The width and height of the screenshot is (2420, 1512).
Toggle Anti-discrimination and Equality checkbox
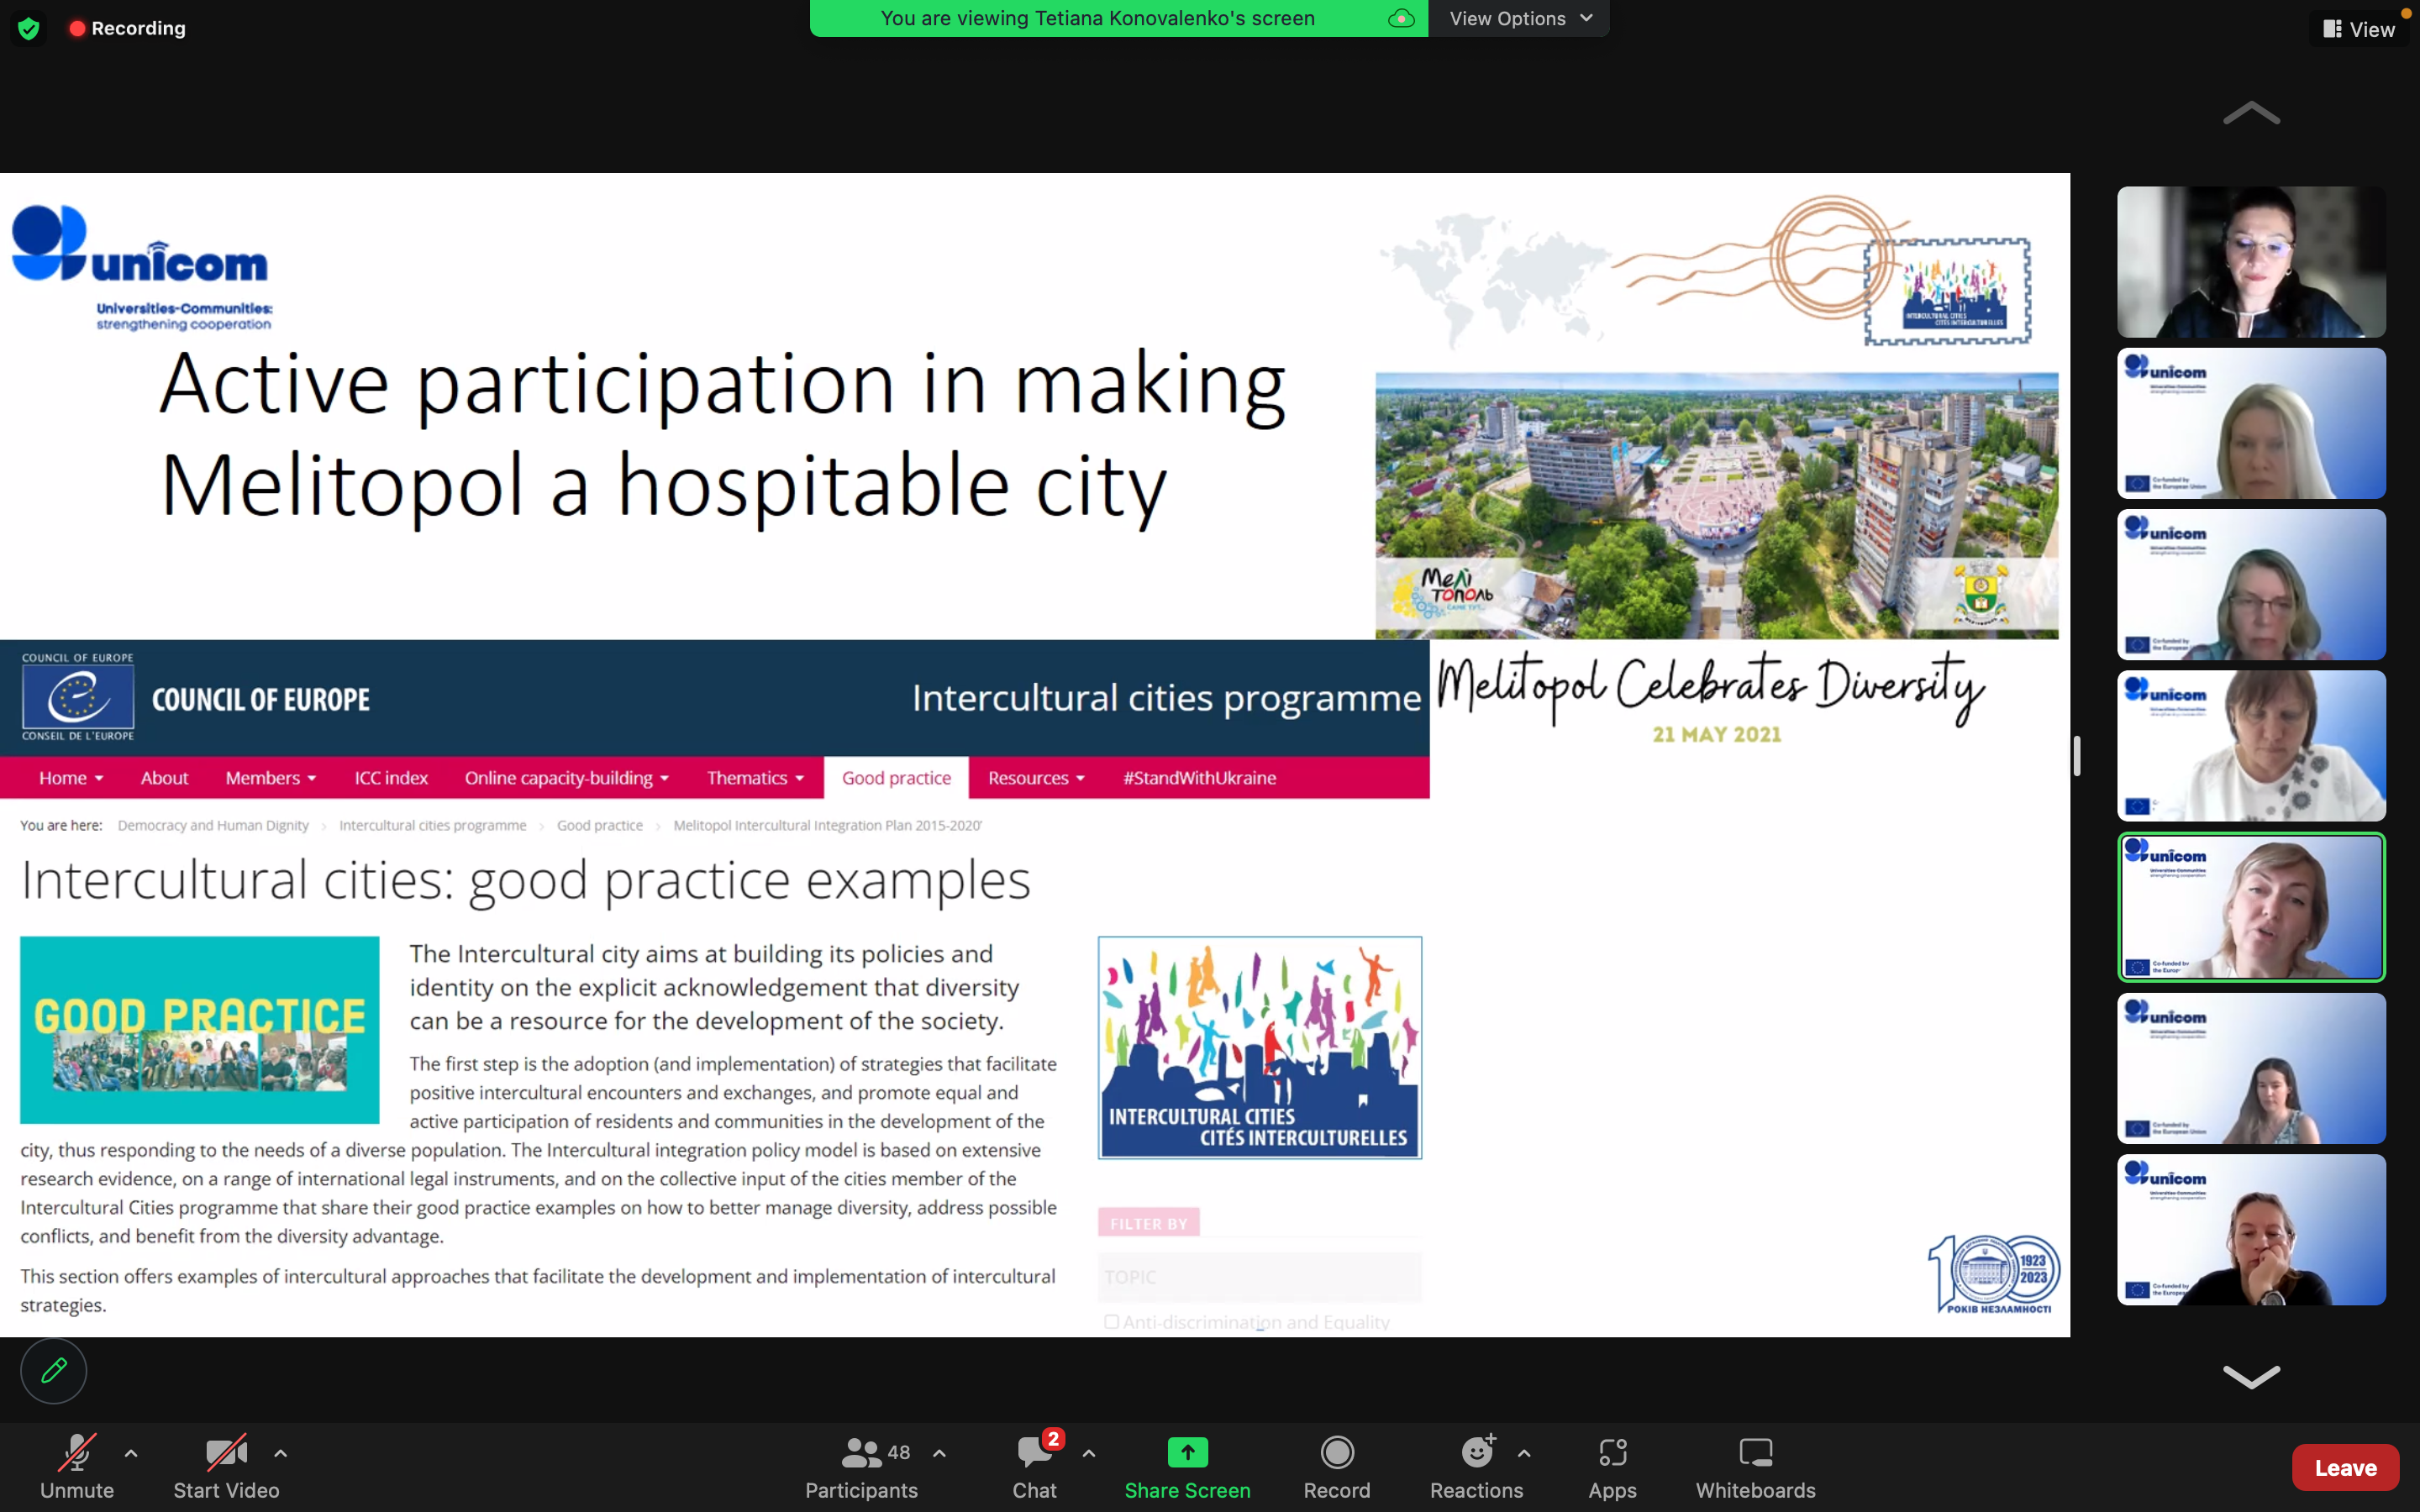(1111, 1322)
